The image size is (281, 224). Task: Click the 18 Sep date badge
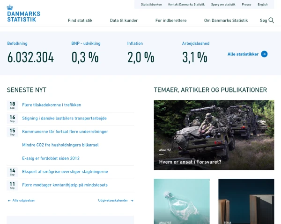click(12, 105)
